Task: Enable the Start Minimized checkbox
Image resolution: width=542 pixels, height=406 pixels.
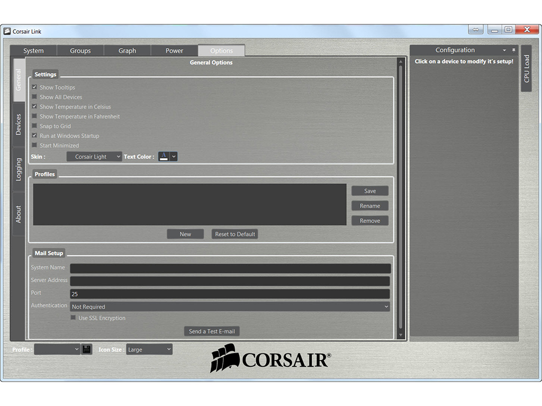Action: click(34, 145)
